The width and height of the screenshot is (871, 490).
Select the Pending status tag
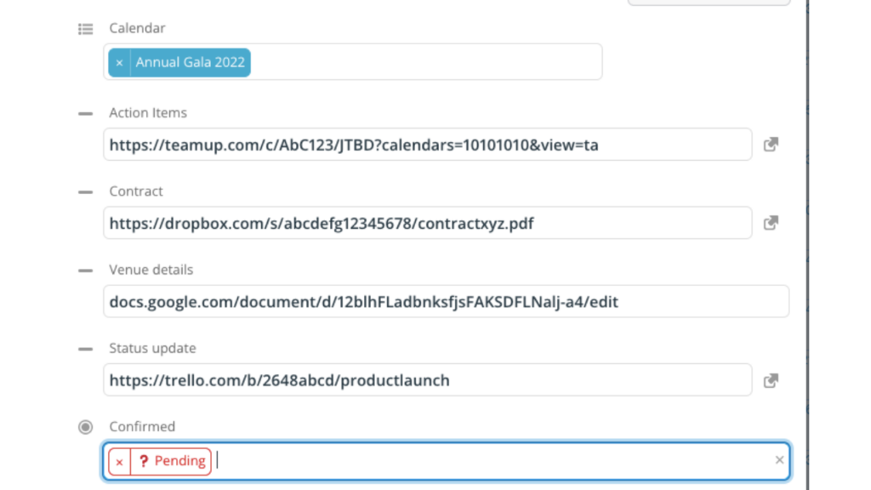point(171,461)
